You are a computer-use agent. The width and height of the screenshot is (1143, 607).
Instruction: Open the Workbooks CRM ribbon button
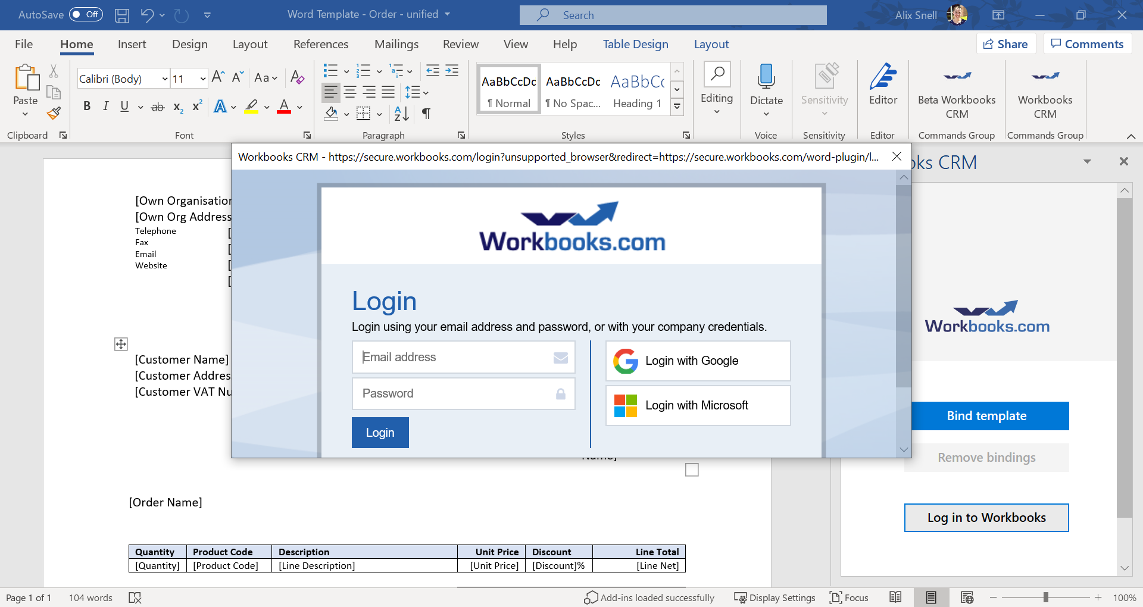(1045, 92)
